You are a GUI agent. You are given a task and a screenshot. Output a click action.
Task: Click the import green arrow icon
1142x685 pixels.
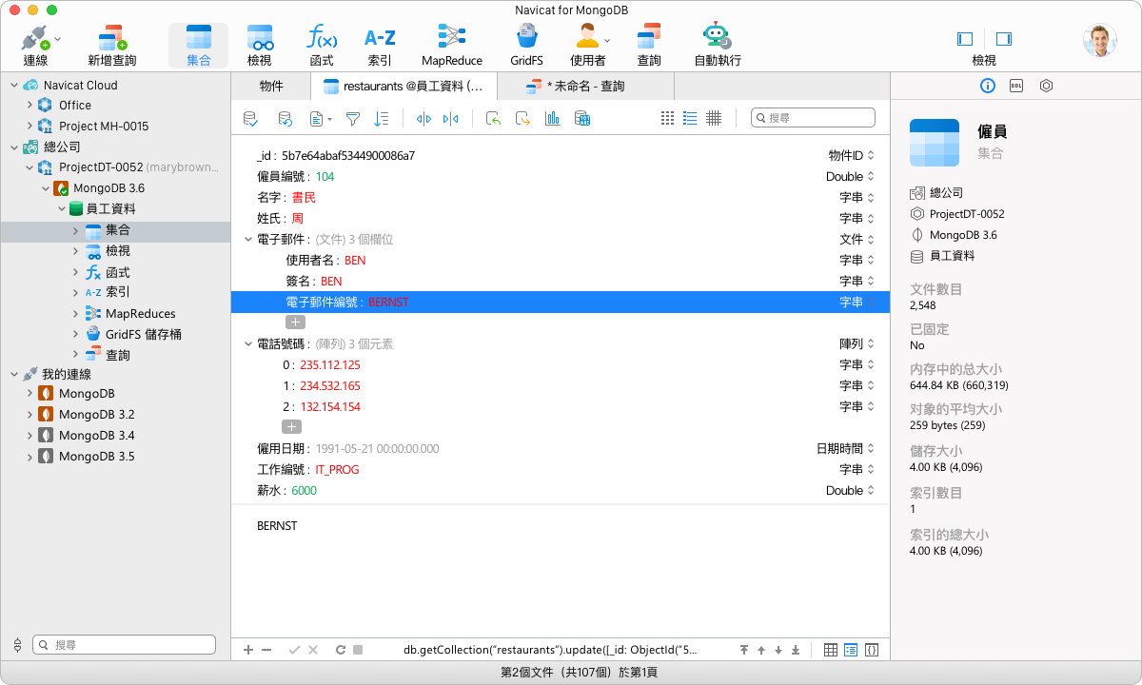[x=493, y=119]
